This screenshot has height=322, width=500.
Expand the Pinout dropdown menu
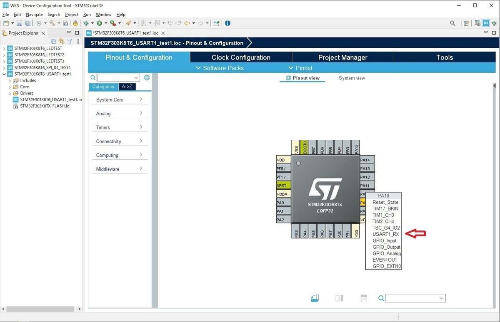(300, 68)
